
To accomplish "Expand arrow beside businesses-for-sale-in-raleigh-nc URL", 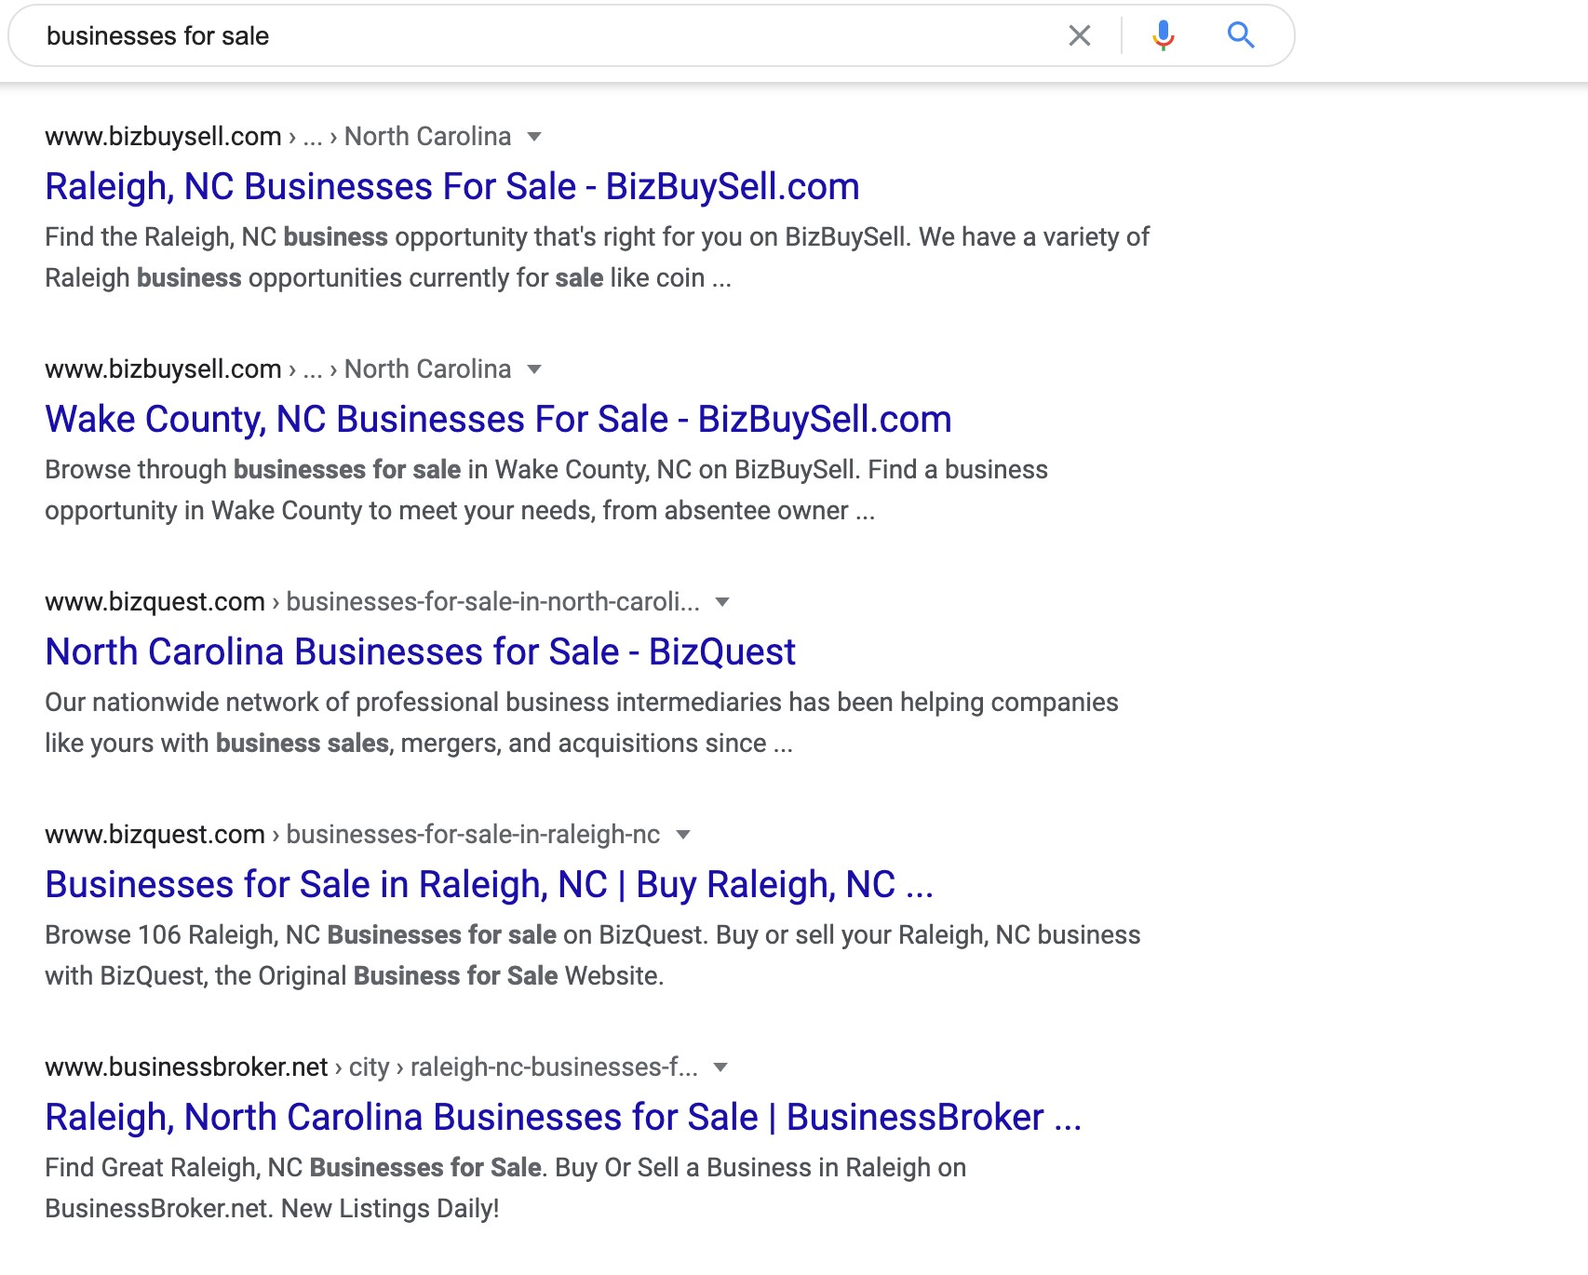I will click(683, 835).
